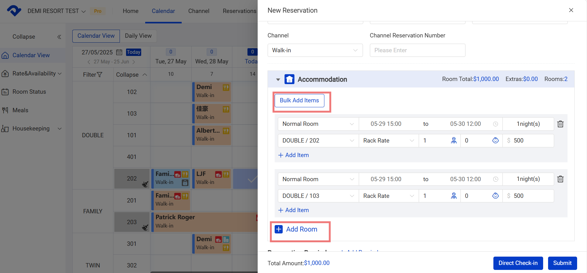This screenshot has width=587, height=273.
Task: Switch to the Daily View tab
Action: click(x=138, y=36)
